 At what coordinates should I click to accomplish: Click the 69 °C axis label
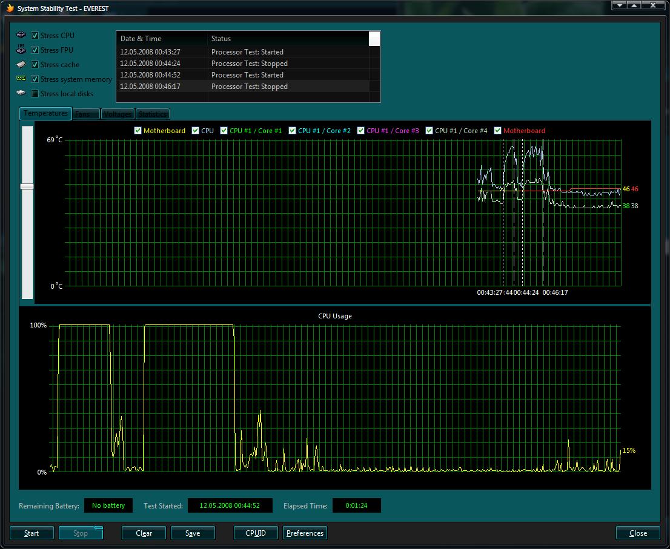[55, 140]
